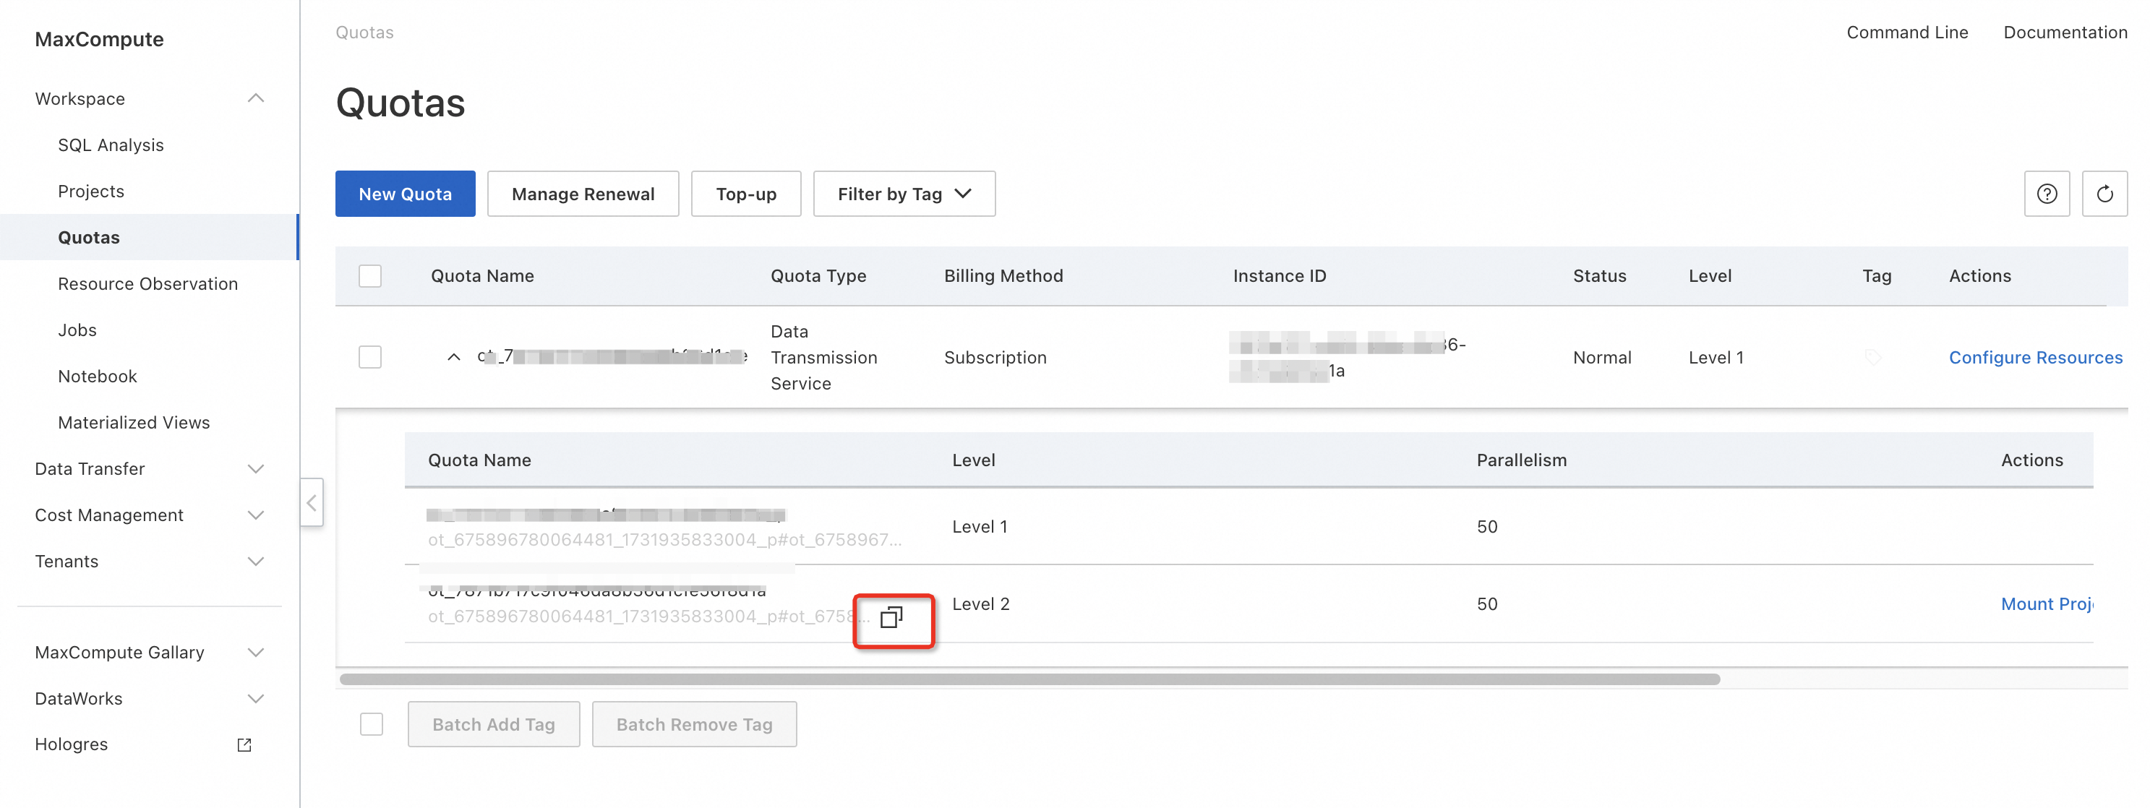Viewport: 2150px width, 808px height.
Task: Collapse the expanded quota row
Action: pos(453,357)
